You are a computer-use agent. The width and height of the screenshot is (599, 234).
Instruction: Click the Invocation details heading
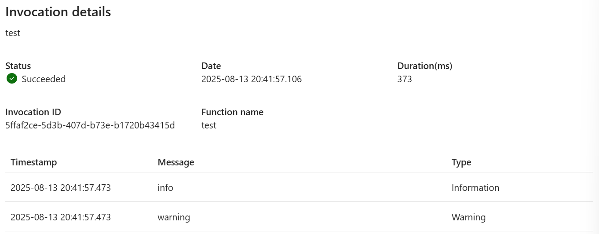coord(58,12)
